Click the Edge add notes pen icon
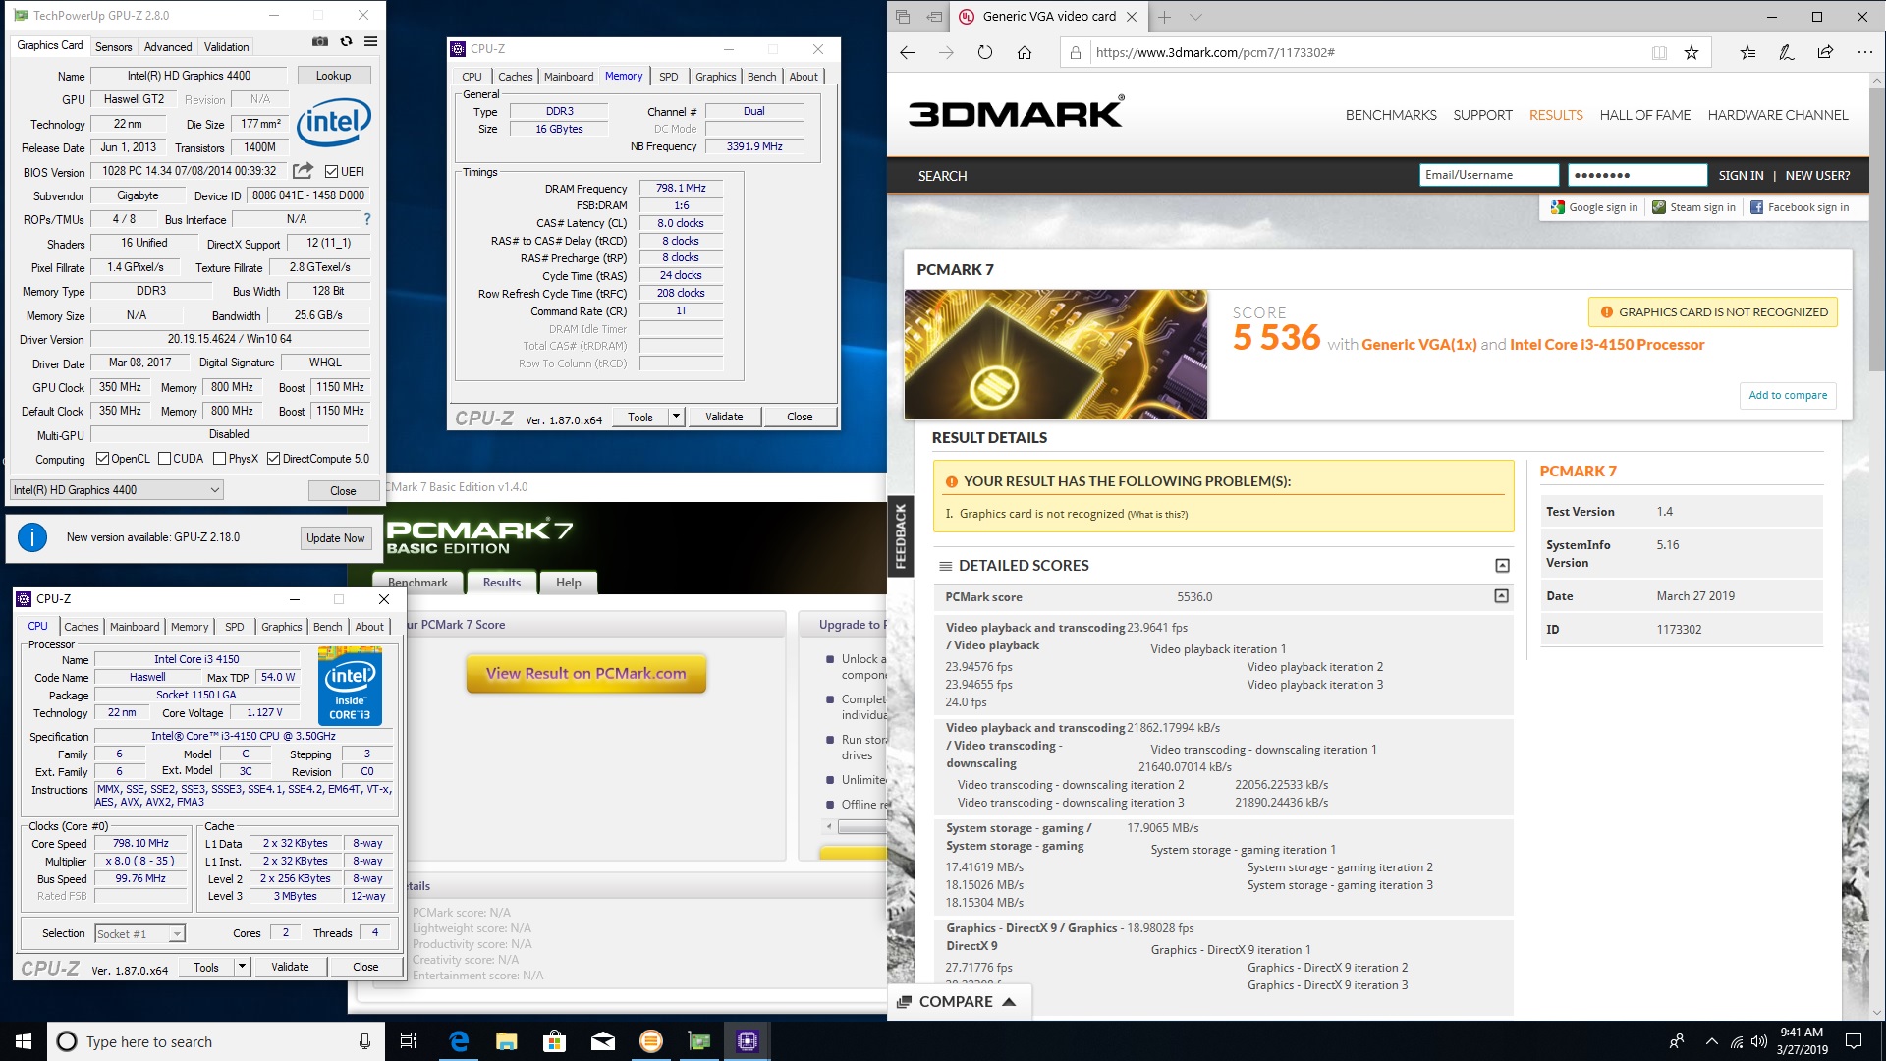This screenshot has width=1886, height=1061. point(1787,53)
